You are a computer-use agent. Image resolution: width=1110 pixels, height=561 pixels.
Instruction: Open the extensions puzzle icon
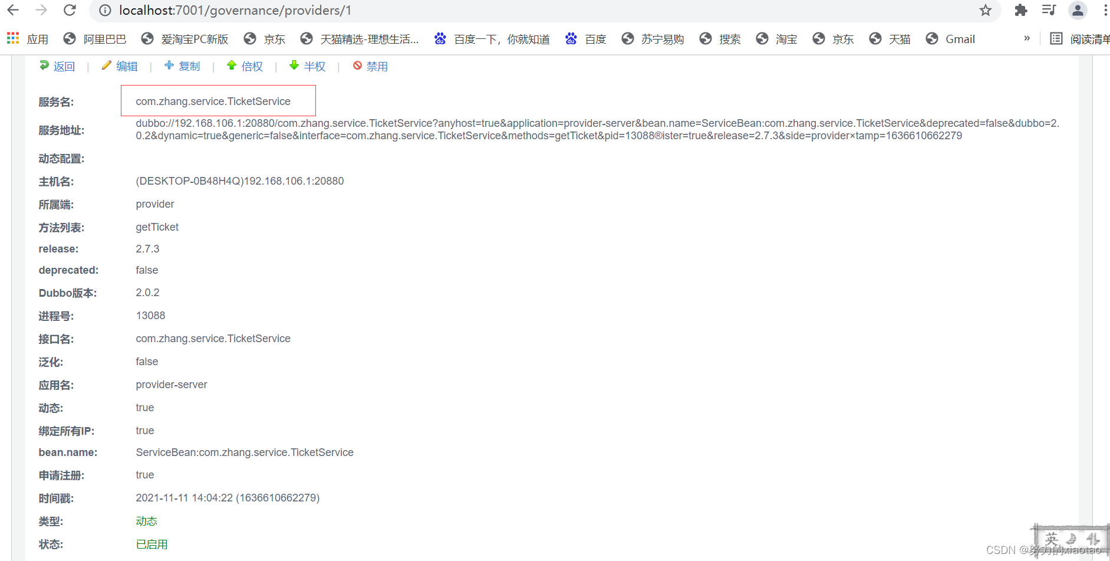1021,10
